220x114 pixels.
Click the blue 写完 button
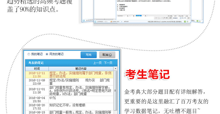pyautogui.click(x=89, y=55)
